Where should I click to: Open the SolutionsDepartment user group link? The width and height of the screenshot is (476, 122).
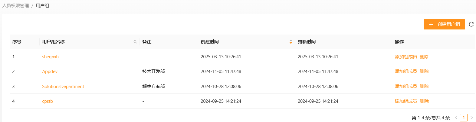click(63, 87)
